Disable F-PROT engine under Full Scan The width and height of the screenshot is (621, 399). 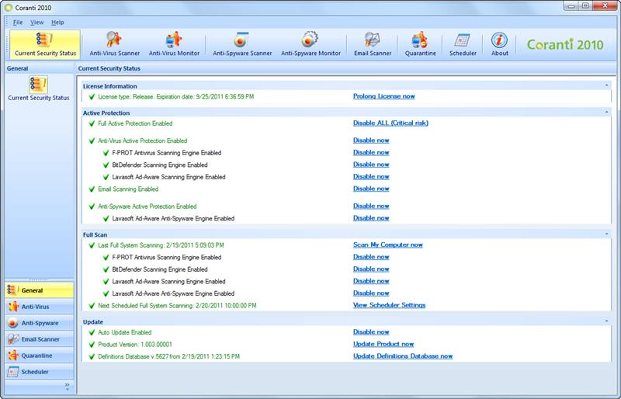(371, 257)
